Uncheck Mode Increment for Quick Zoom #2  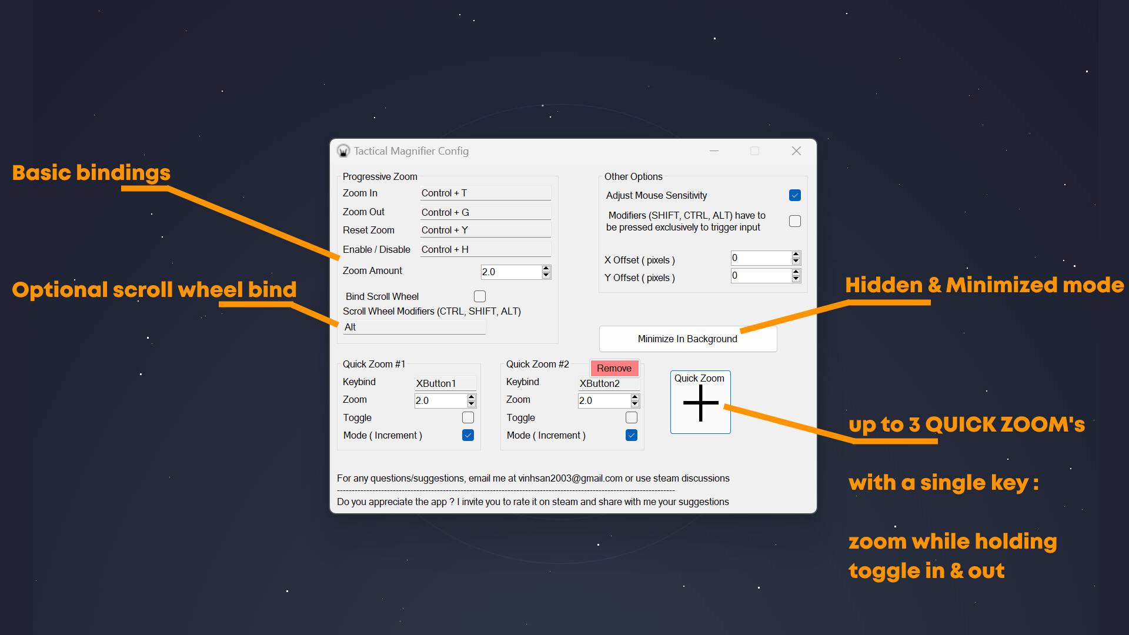(632, 435)
